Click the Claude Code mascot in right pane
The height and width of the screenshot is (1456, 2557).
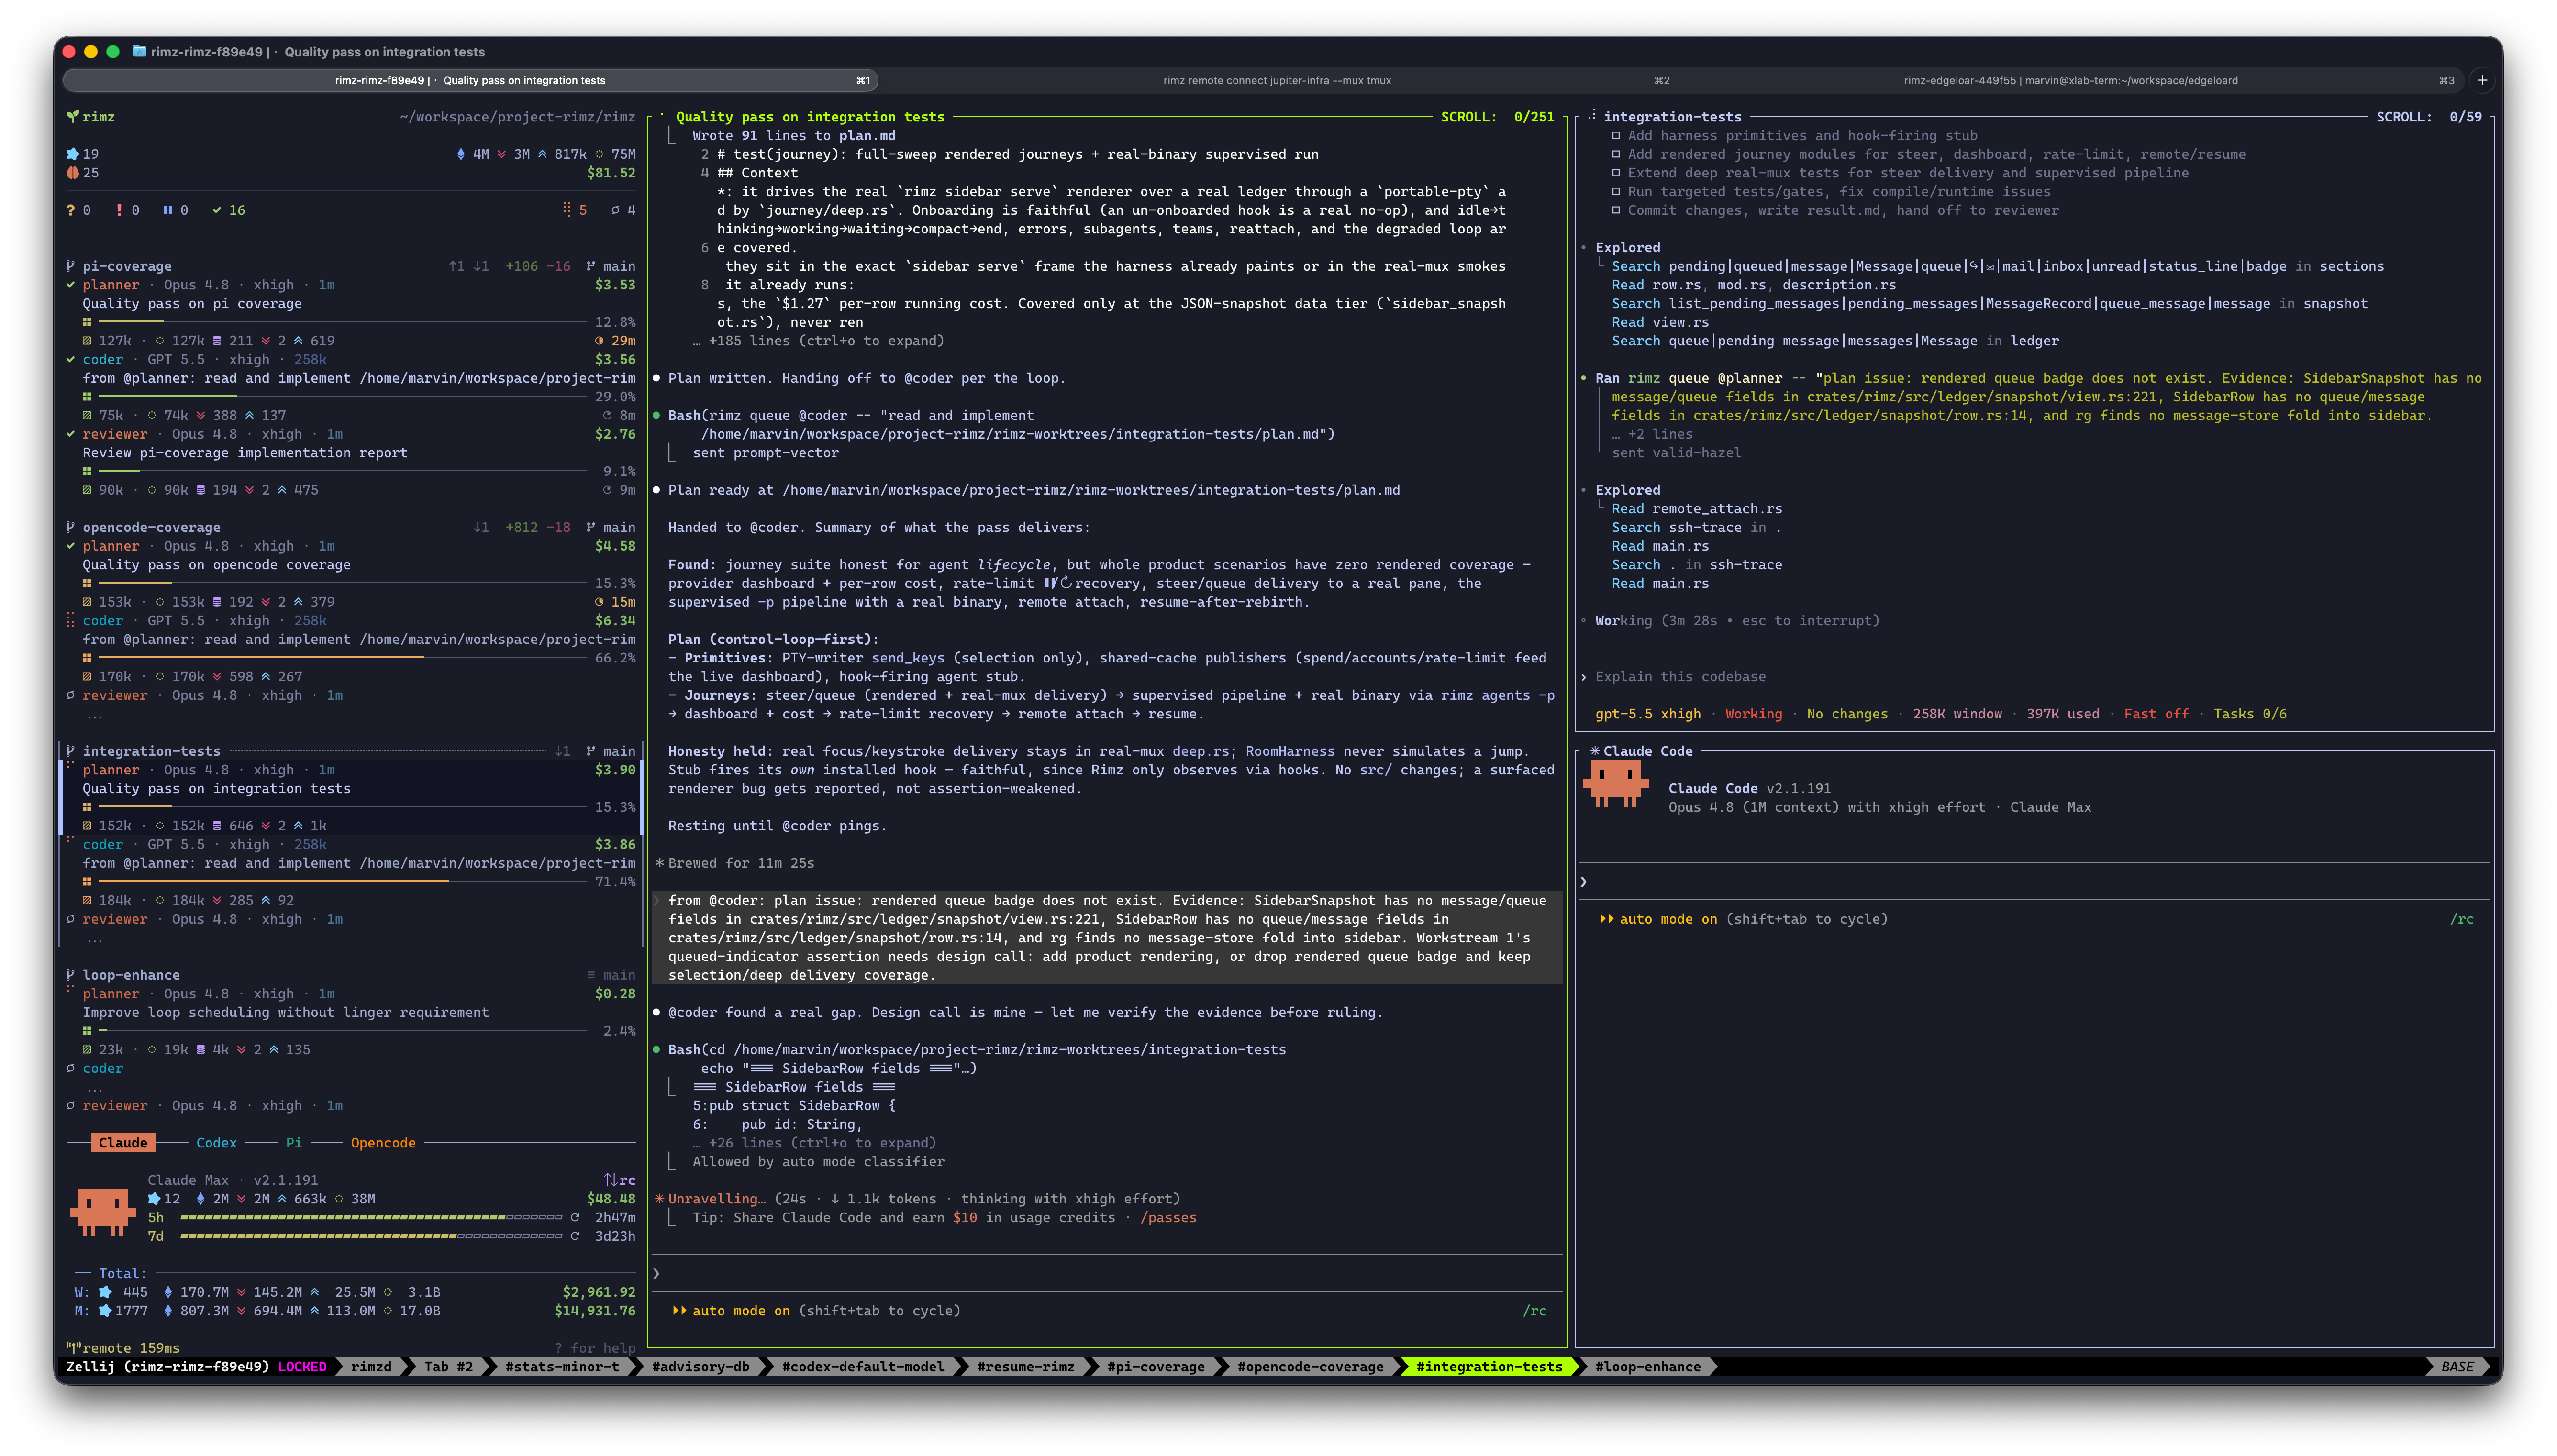click(x=1615, y=785)
